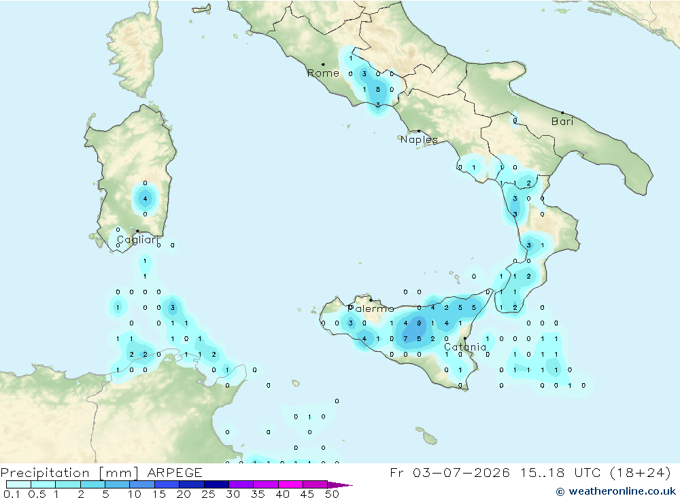
Task: Click the date text 'Fr 03-07-2026'
Action: 449,472
